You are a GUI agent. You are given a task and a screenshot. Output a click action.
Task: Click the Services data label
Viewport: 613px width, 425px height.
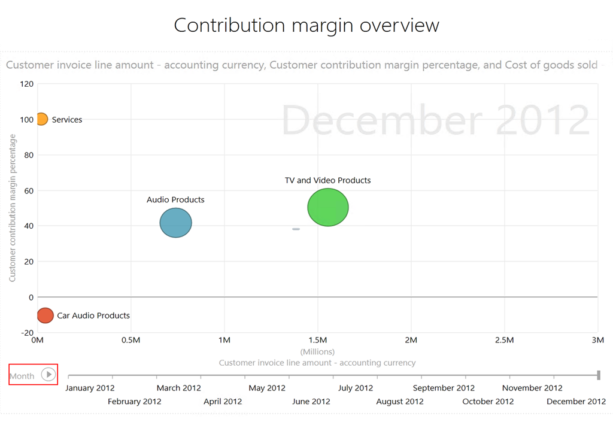pos(67,120)
